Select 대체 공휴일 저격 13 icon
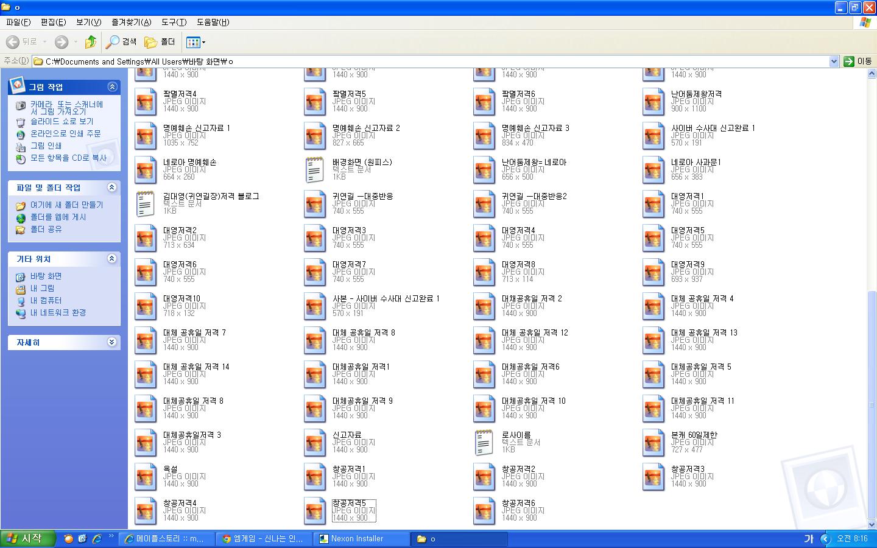 [x=653, y=340]
